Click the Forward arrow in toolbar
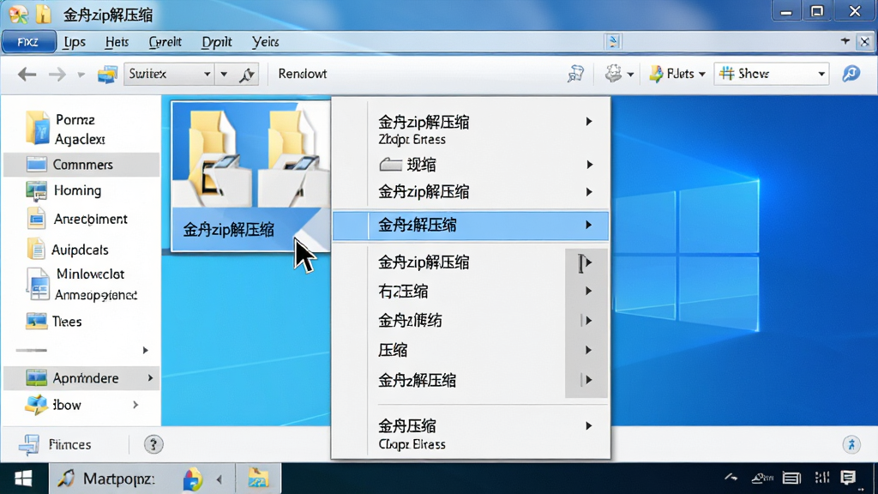The image size is (878, 494). (57, 74)
